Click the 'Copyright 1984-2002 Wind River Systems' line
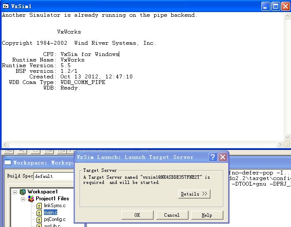 coord(79,43)
